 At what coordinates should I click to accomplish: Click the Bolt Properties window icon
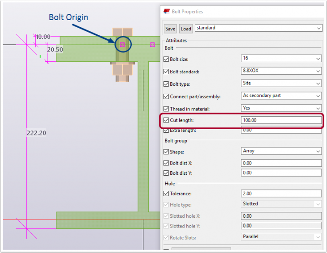(x=167, y=12)
